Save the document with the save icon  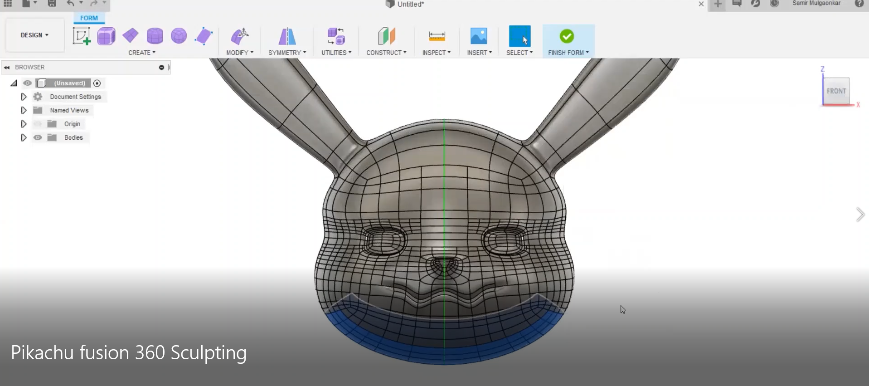(x=52, y=4)
